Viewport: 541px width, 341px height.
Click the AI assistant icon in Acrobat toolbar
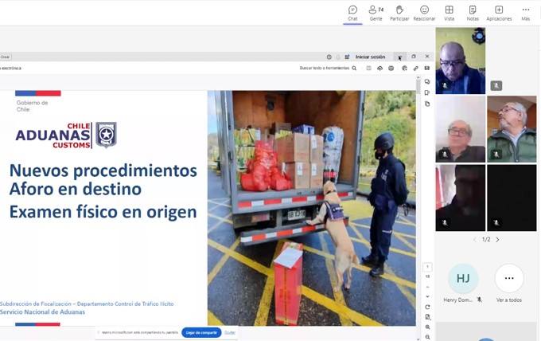click(404, 69)
